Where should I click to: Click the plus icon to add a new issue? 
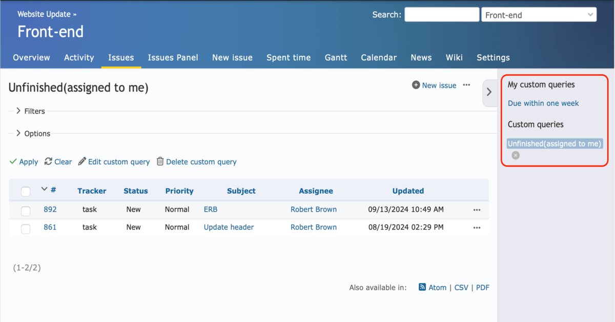click(x=416, y=85)
